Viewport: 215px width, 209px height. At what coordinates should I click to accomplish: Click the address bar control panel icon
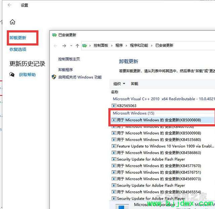84,46
